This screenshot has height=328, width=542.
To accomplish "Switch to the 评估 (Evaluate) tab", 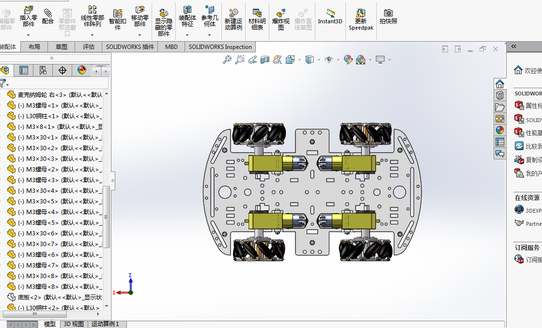I will [x=89, y=47].
